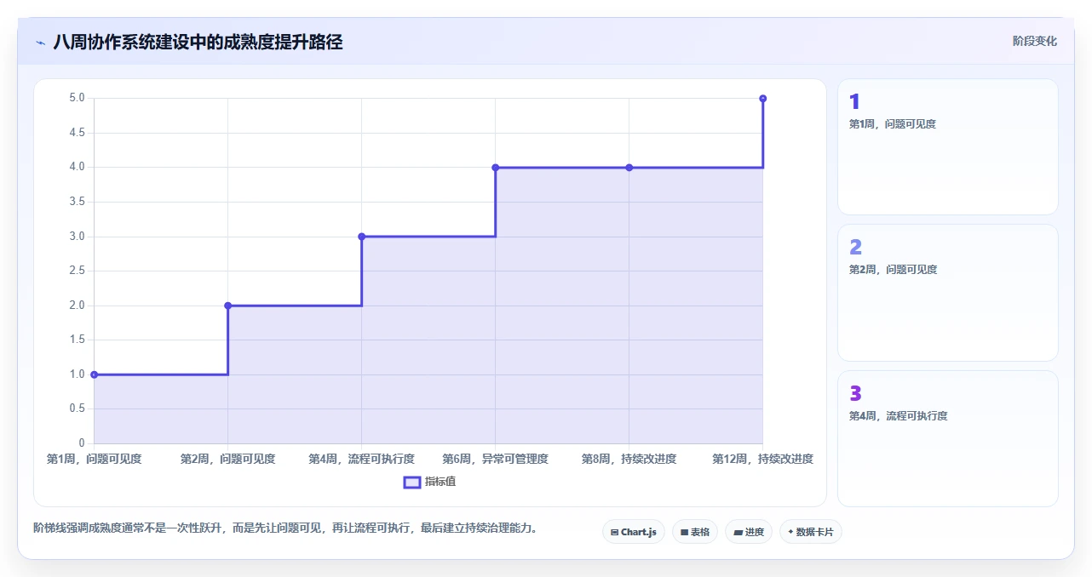1092x577 pixels.
Task: Toggle the 指标值 legend item
Action: pyautogui.click(x=430, y=482)
